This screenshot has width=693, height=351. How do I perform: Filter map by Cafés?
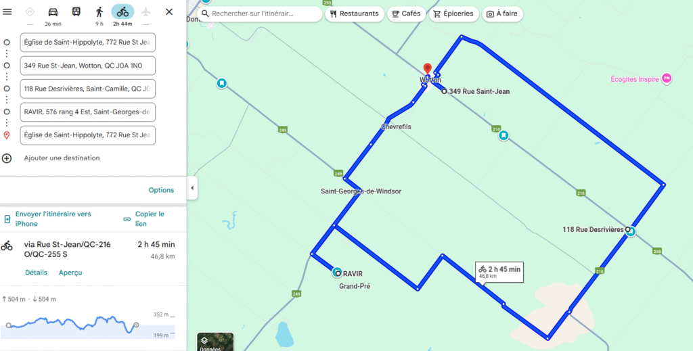(x=406, y=14)
